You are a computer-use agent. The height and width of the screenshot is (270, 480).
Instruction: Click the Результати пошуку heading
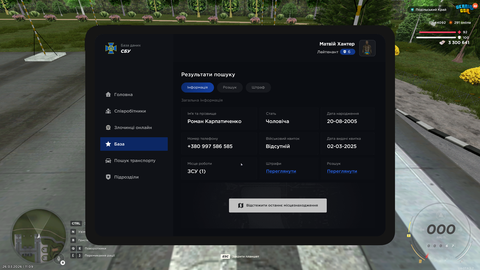[x=208, y=75]
